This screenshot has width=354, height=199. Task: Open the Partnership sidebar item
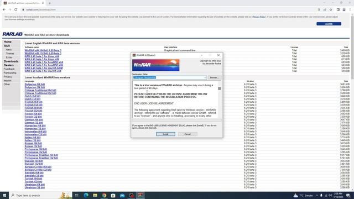[x=10, y=73]
